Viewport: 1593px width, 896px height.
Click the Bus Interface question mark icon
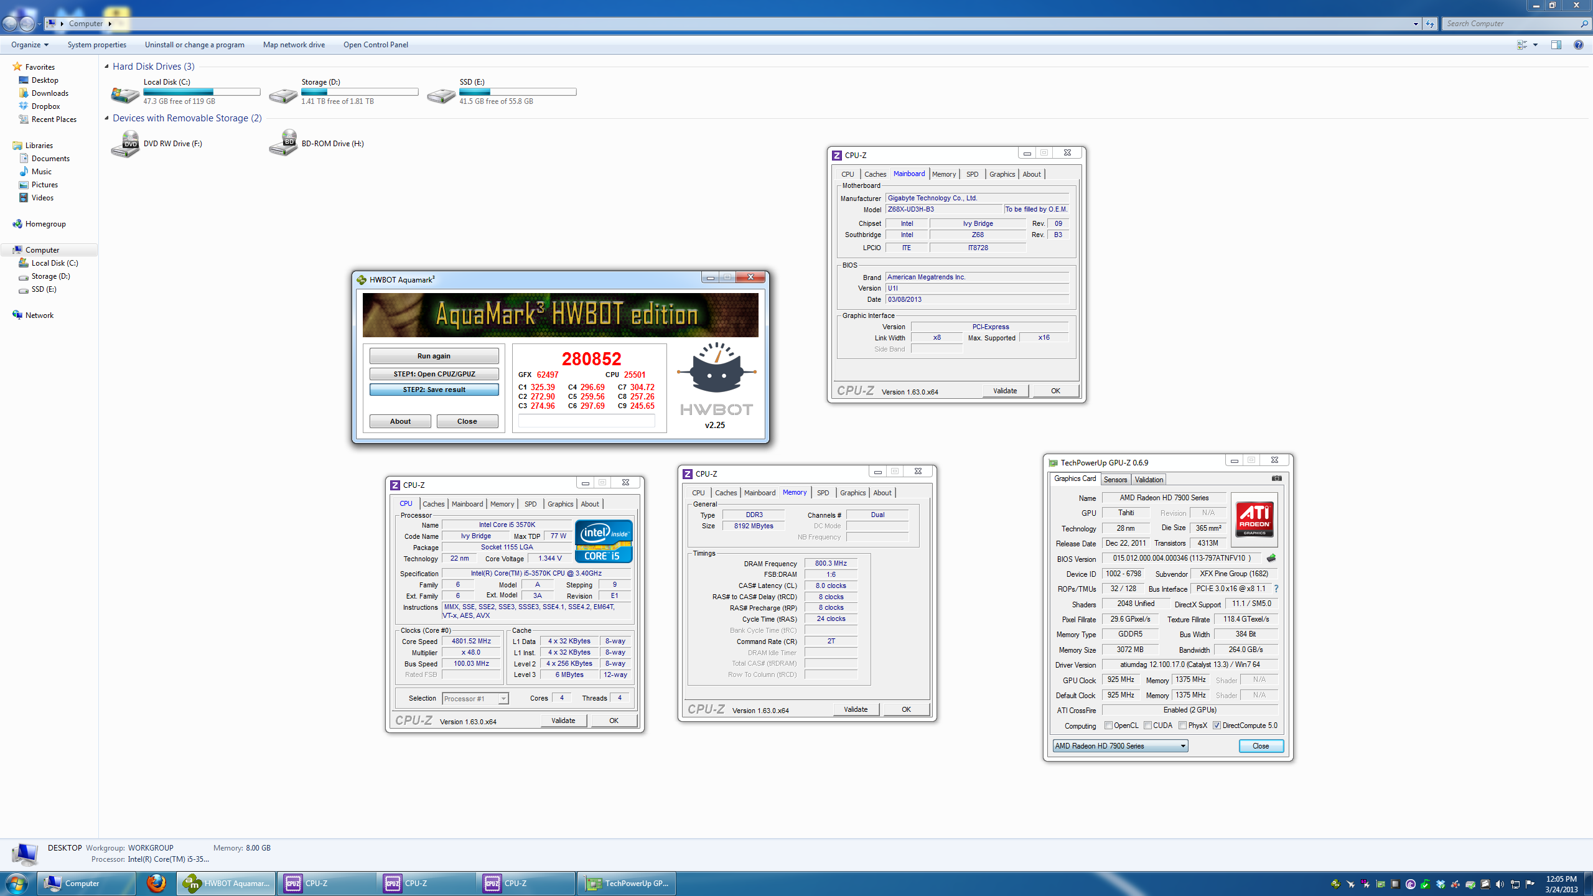pyautogui.click(x=1276, y=589)
